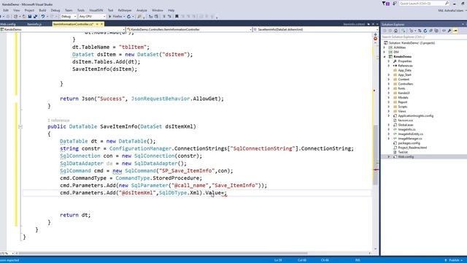The height and width of the screenshot is (263, 467).
Task: Select the KendoUI folder in Solution Explorer
Action: coord(404,93)
